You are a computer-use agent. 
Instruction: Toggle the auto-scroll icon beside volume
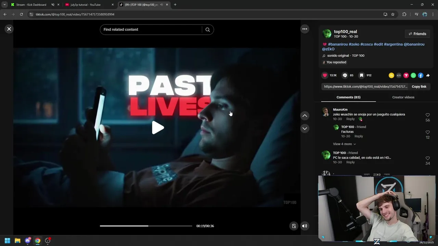294,226
